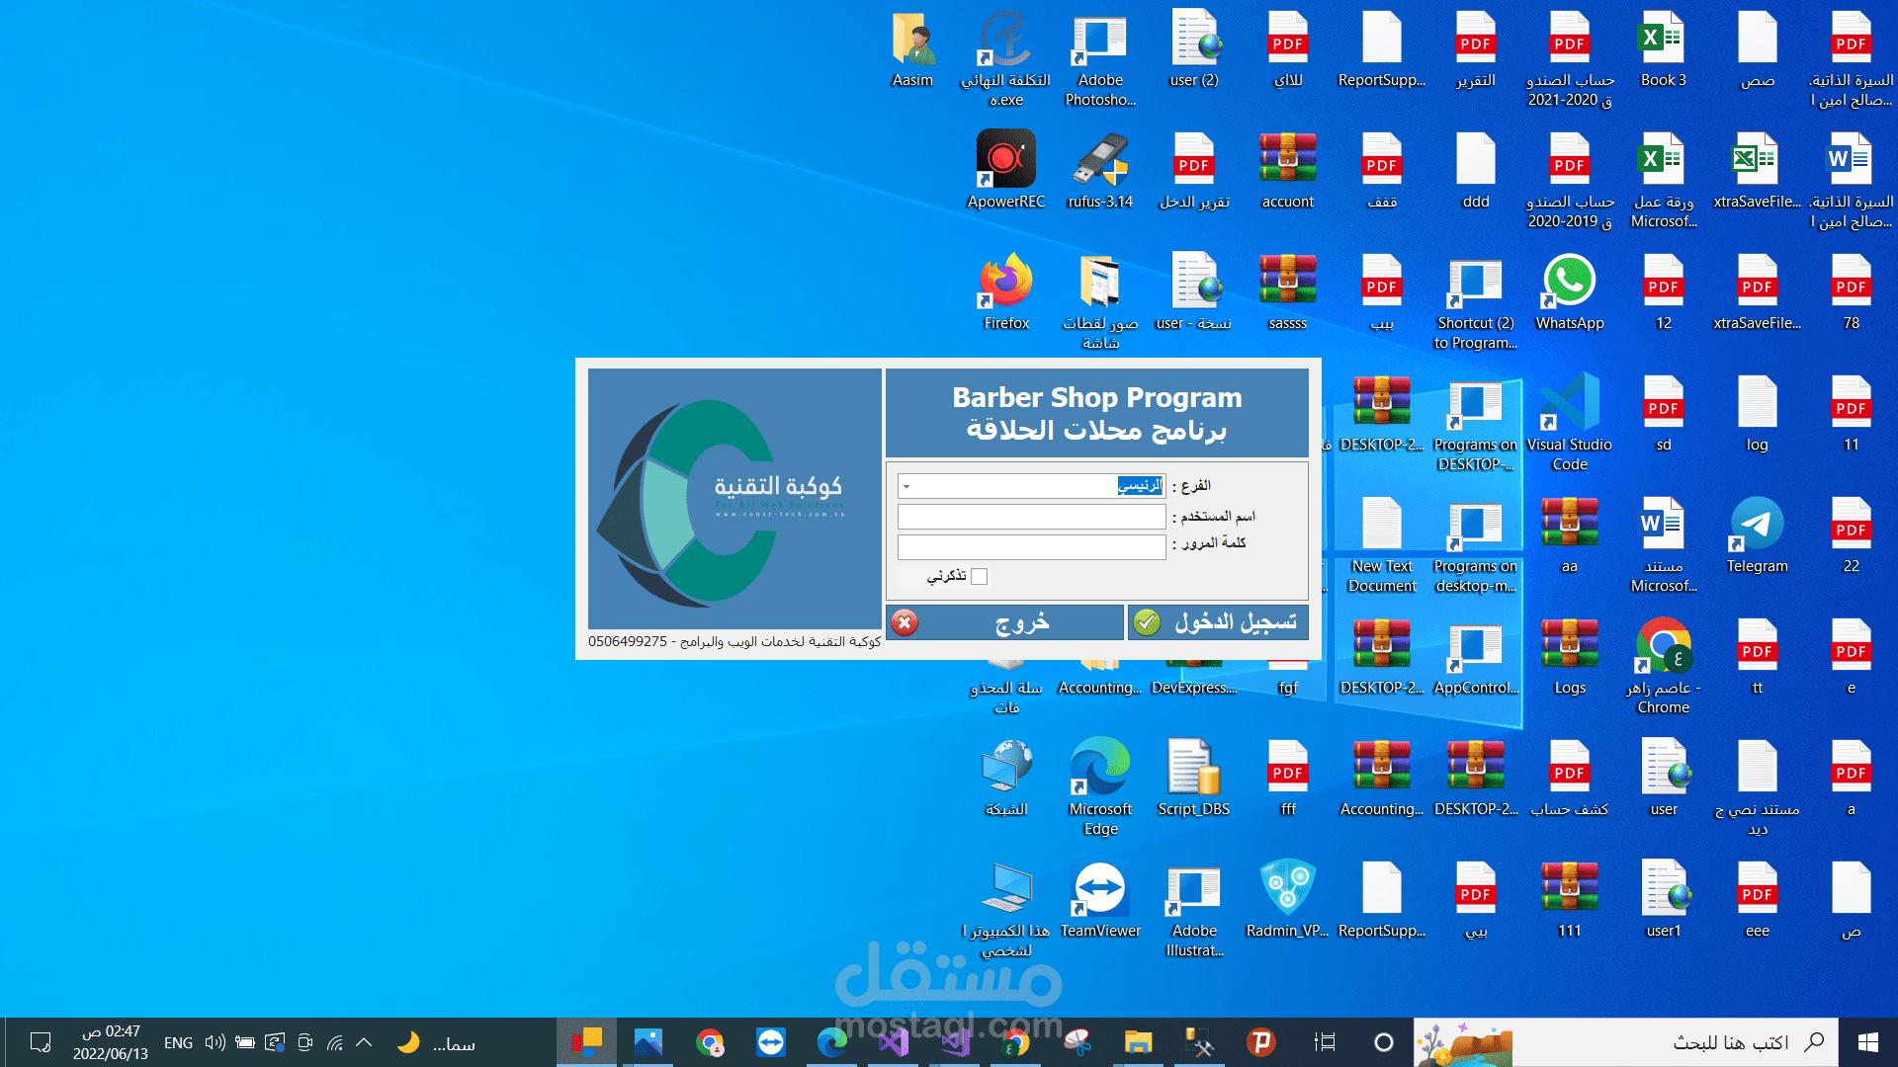Check the remember me checkbox
Image resolution: width=1898 pixels, height=1067 pixels.
coord(980,577)
